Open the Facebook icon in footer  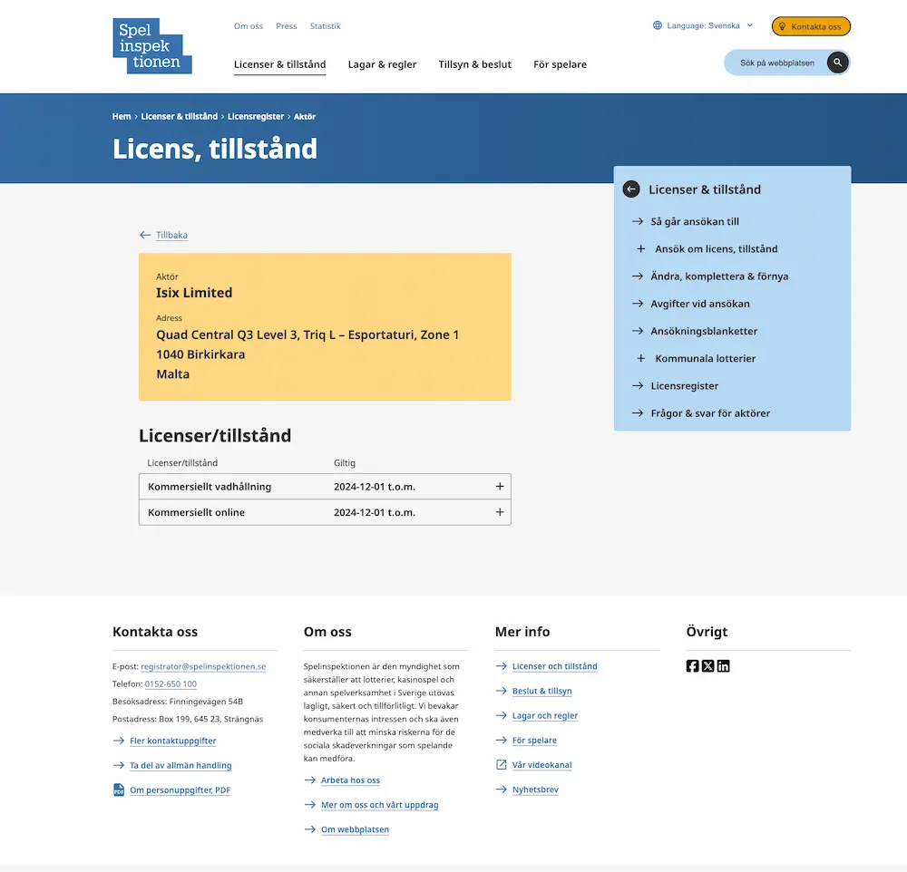[692, 666]
